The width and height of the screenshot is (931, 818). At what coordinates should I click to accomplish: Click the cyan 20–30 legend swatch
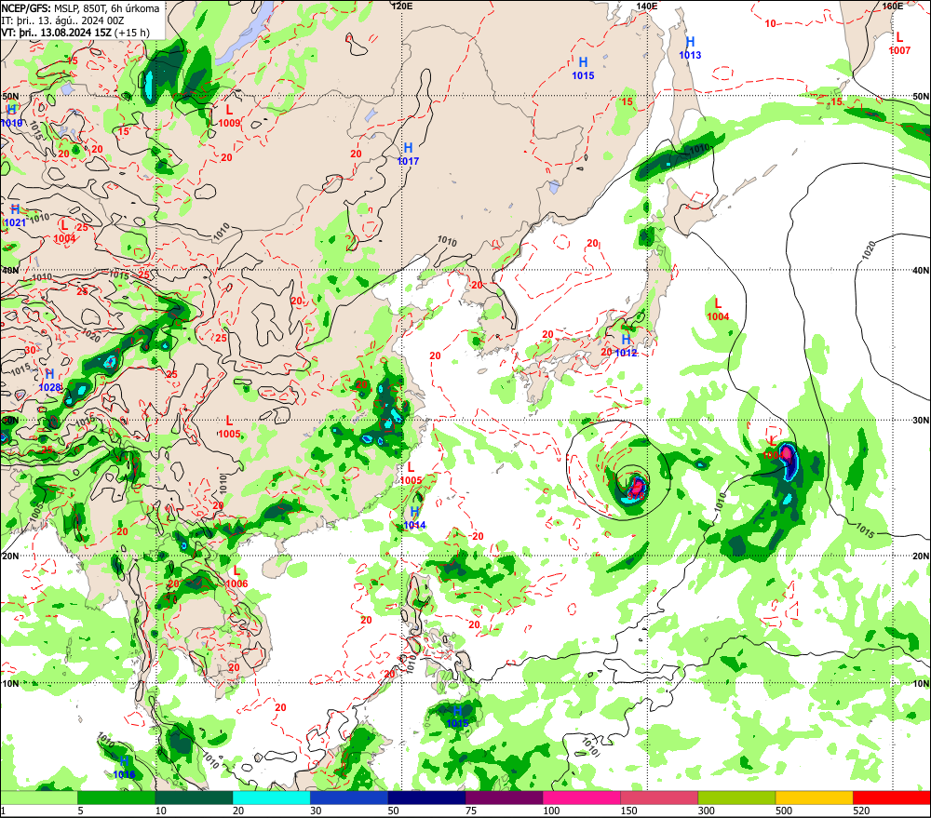pos(271,798)
